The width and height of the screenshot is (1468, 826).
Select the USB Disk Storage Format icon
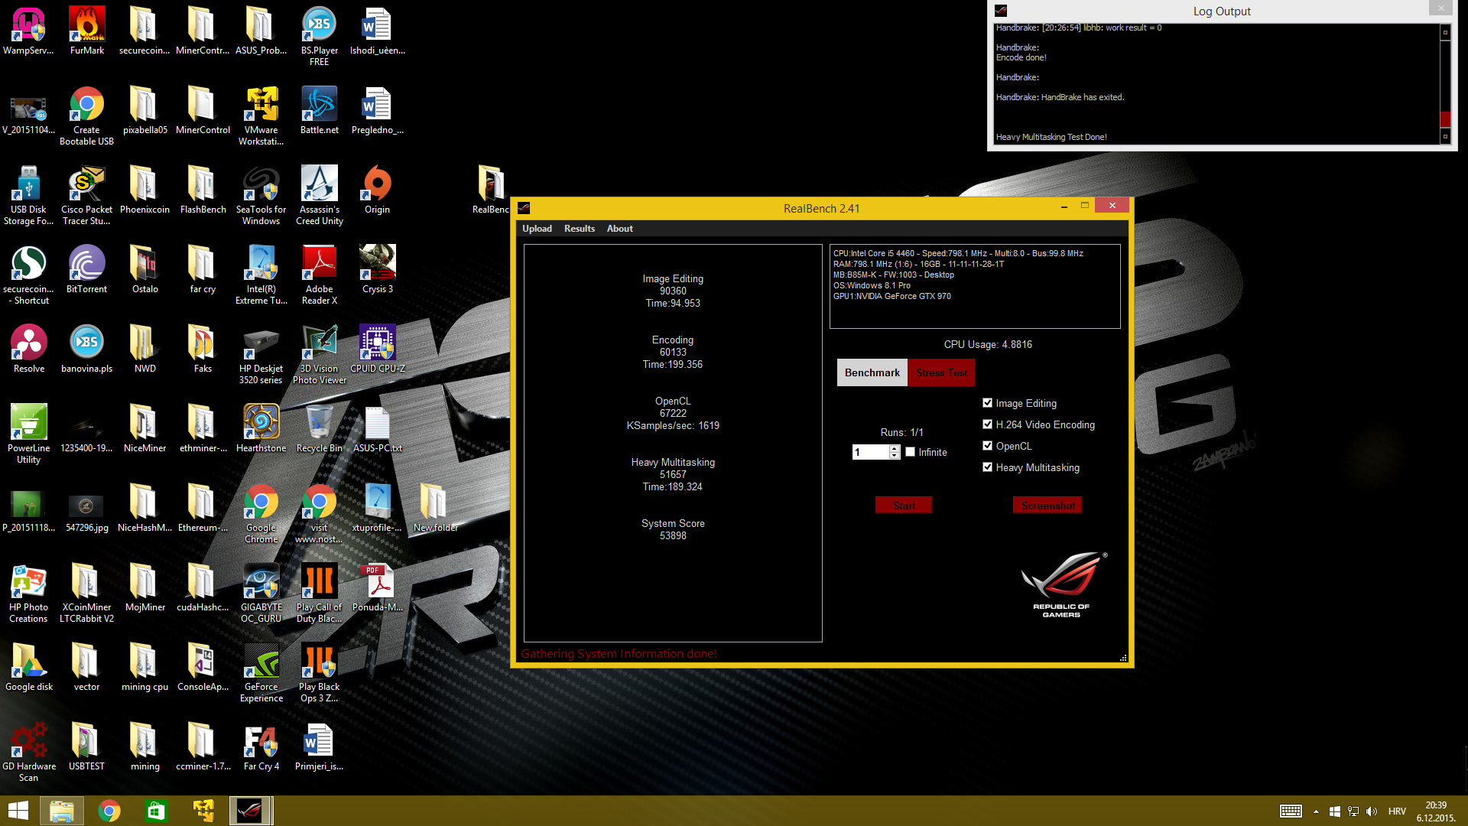click(x=28, y=195)
